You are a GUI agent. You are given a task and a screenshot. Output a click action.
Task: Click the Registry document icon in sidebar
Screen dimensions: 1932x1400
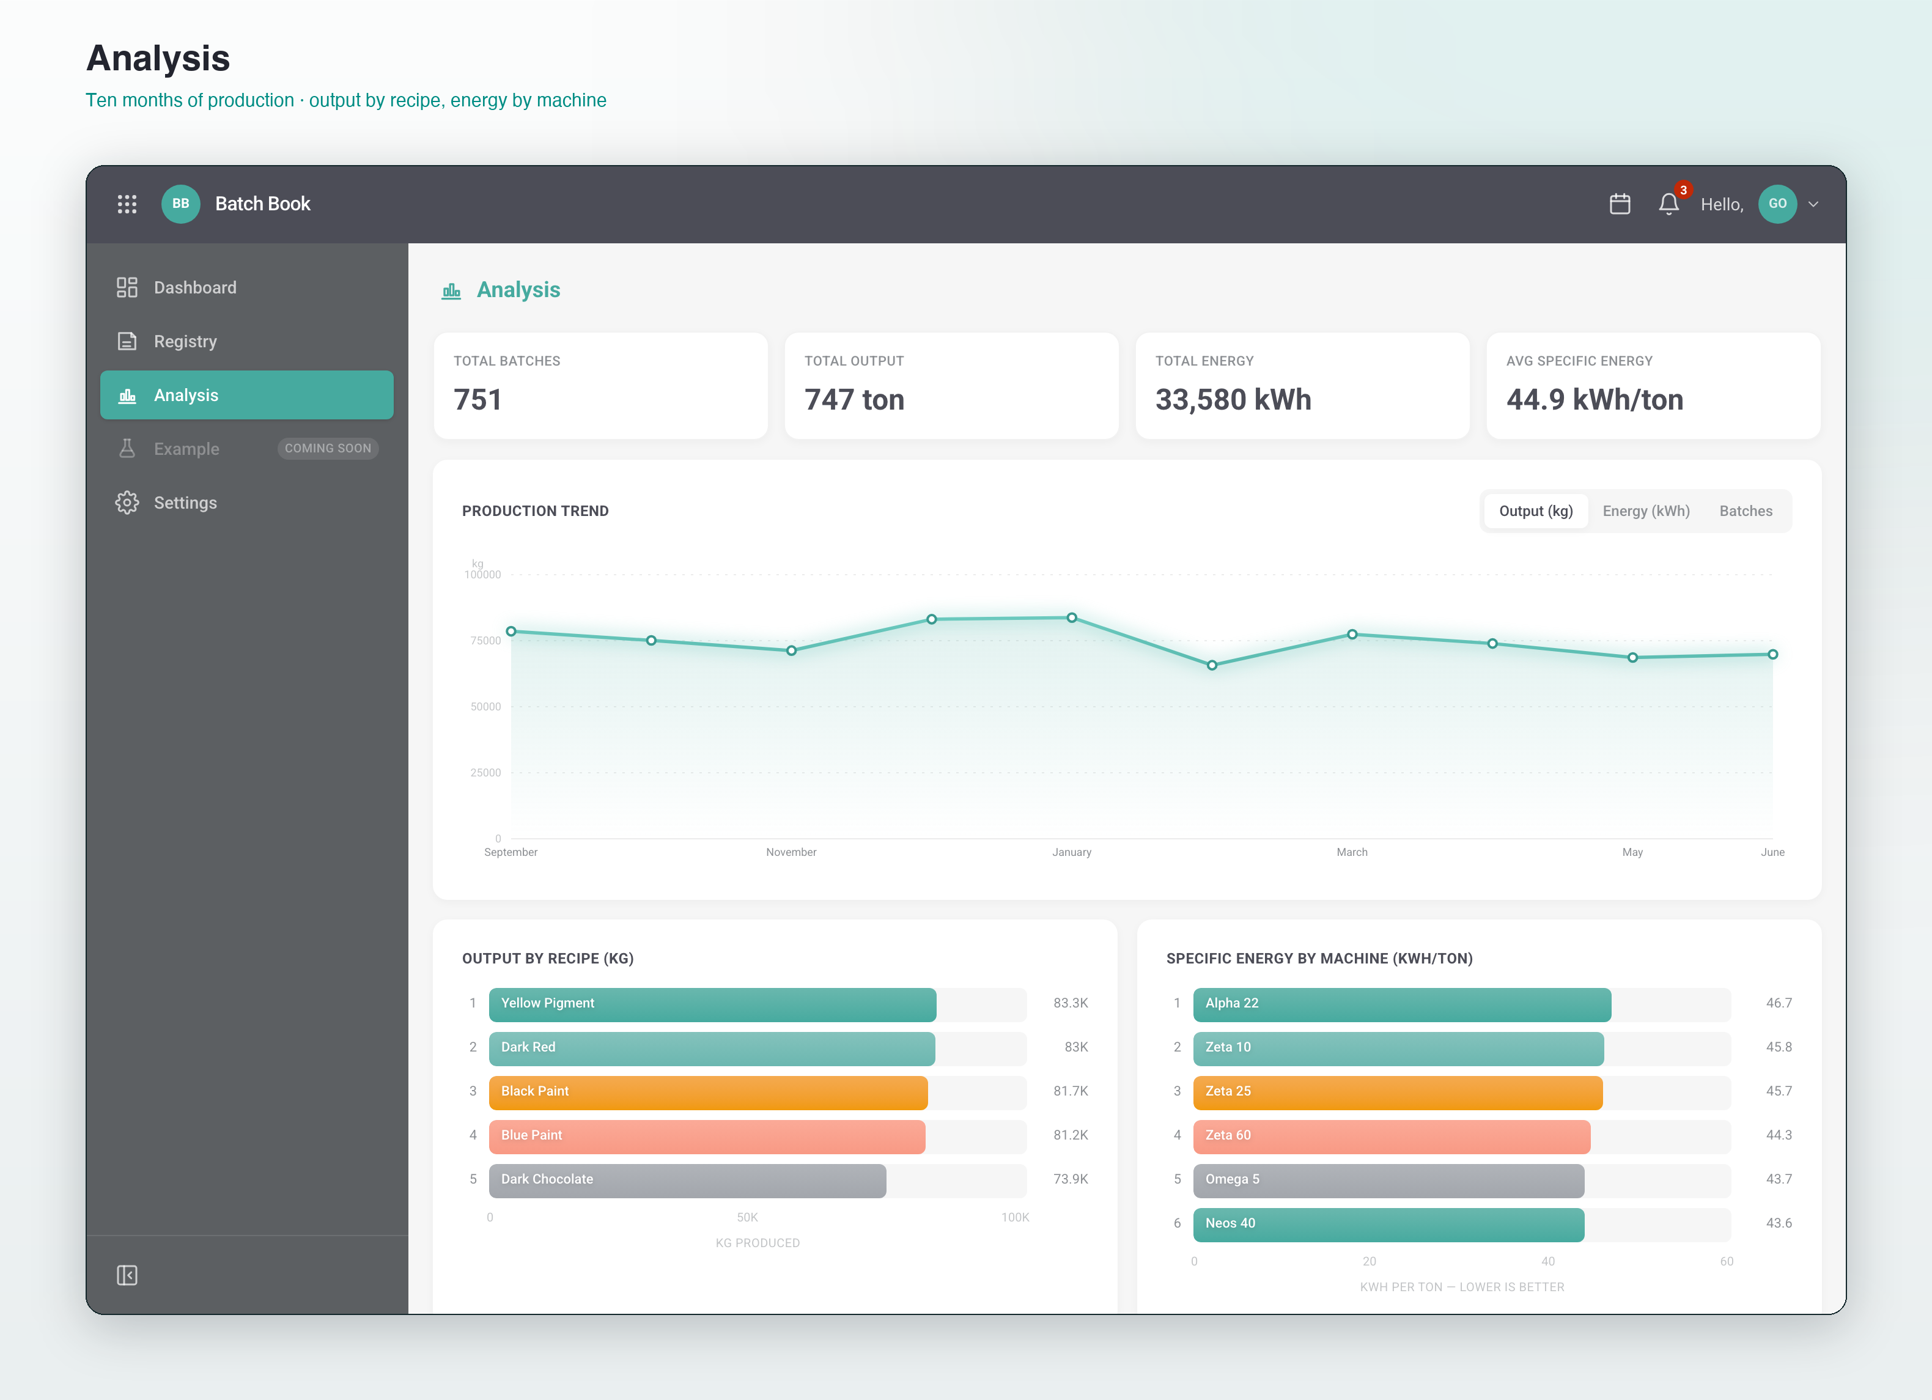click(127, 342)
